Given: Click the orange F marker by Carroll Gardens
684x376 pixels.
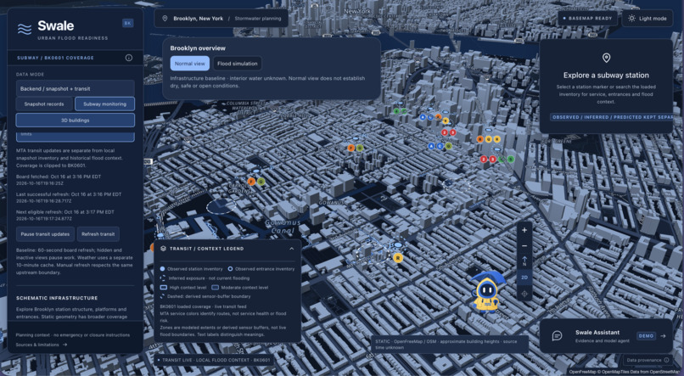Looking at the screenshot, I should [x=251, y=182].
